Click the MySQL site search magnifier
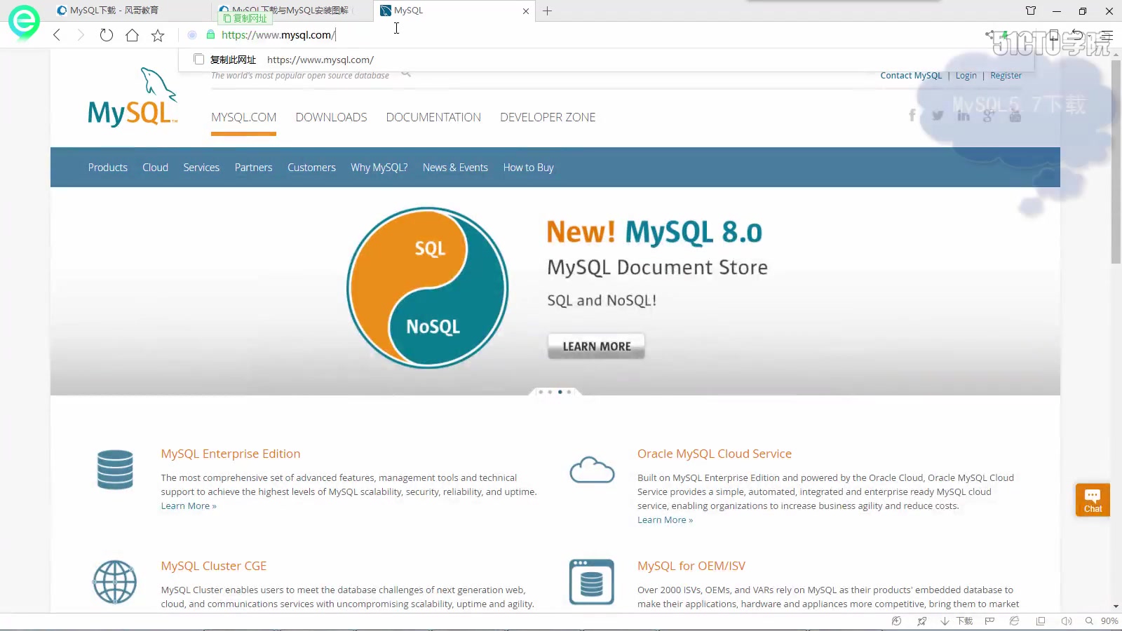The width and height of the screenshot is (1122, 631). tap(406, 74)
